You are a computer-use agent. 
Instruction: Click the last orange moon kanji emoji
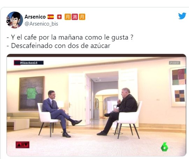(x=82, y=17)
